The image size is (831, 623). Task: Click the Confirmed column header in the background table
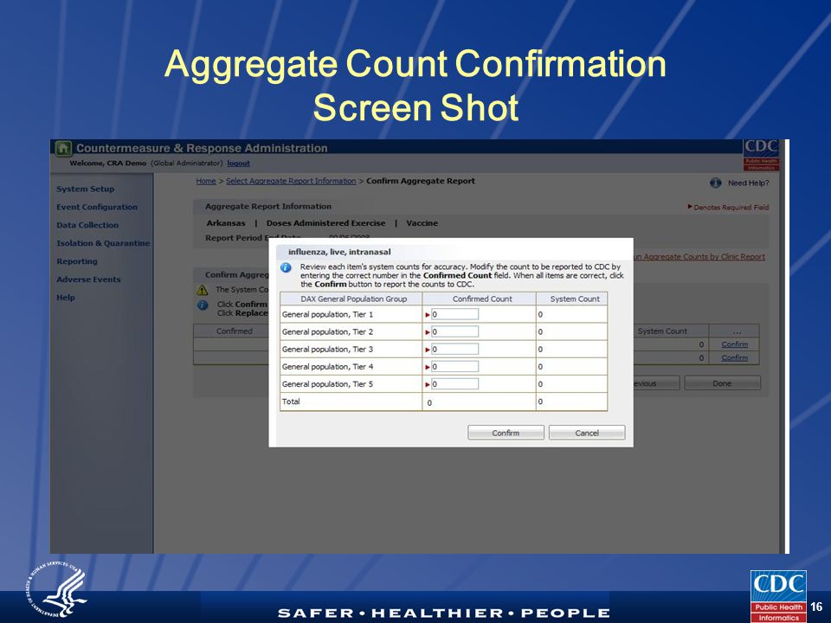[235, 331]
